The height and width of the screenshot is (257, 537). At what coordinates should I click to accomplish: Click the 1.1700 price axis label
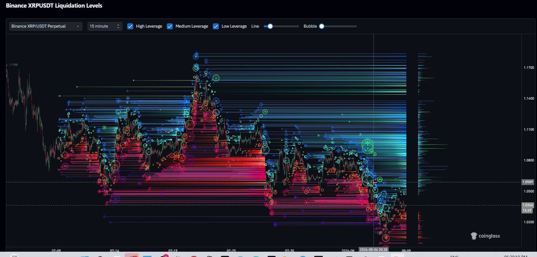pyautogui.click(x=528, y=67)
